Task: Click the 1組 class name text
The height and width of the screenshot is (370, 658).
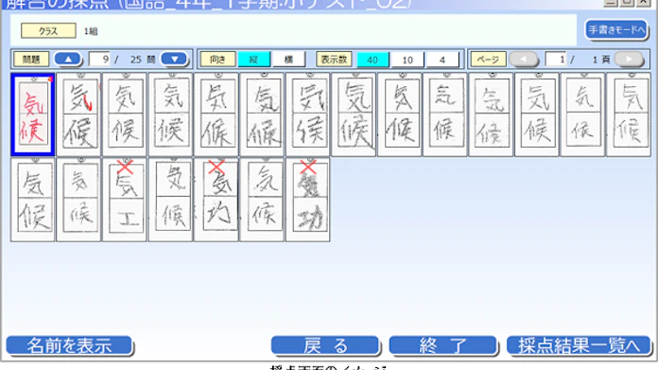Action: coord(91,31)
